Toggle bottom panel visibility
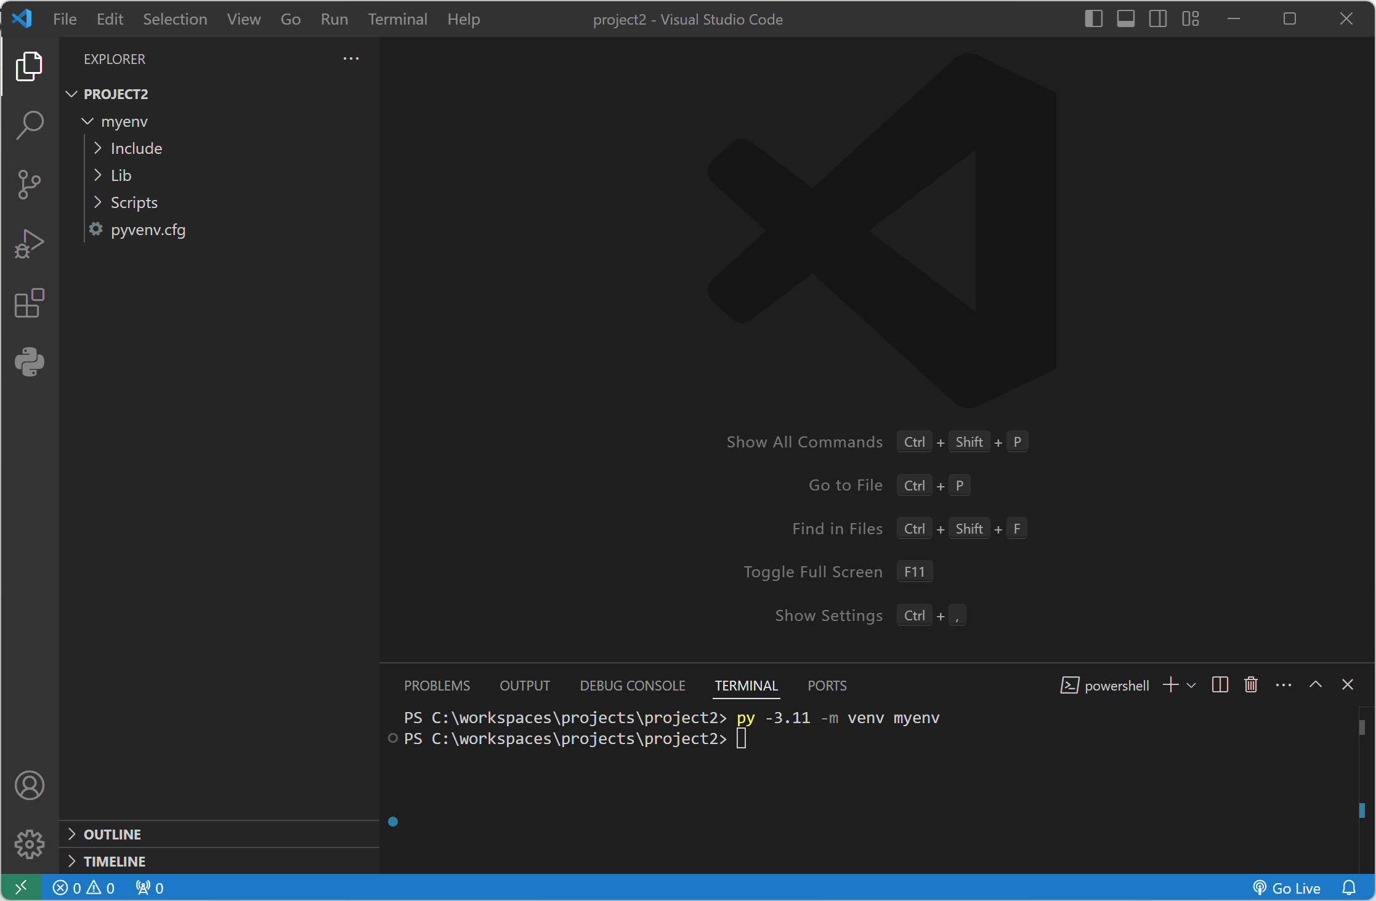Viewport: 1376px width, 901px height. (1125, 19)
